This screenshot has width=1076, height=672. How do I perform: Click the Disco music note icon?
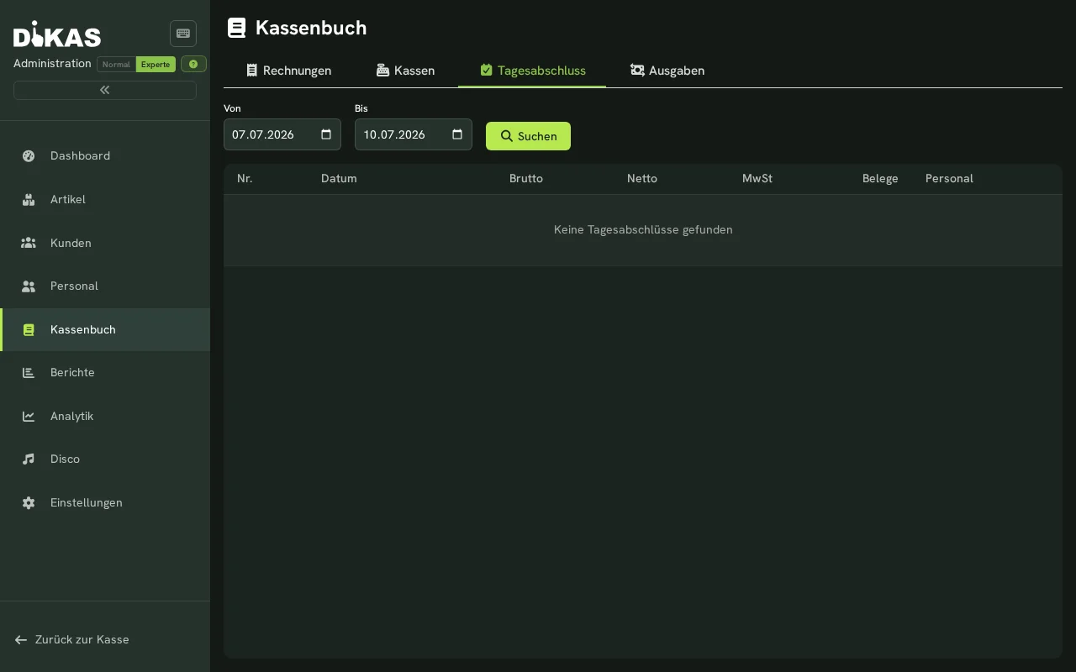(x=29, y=459)
